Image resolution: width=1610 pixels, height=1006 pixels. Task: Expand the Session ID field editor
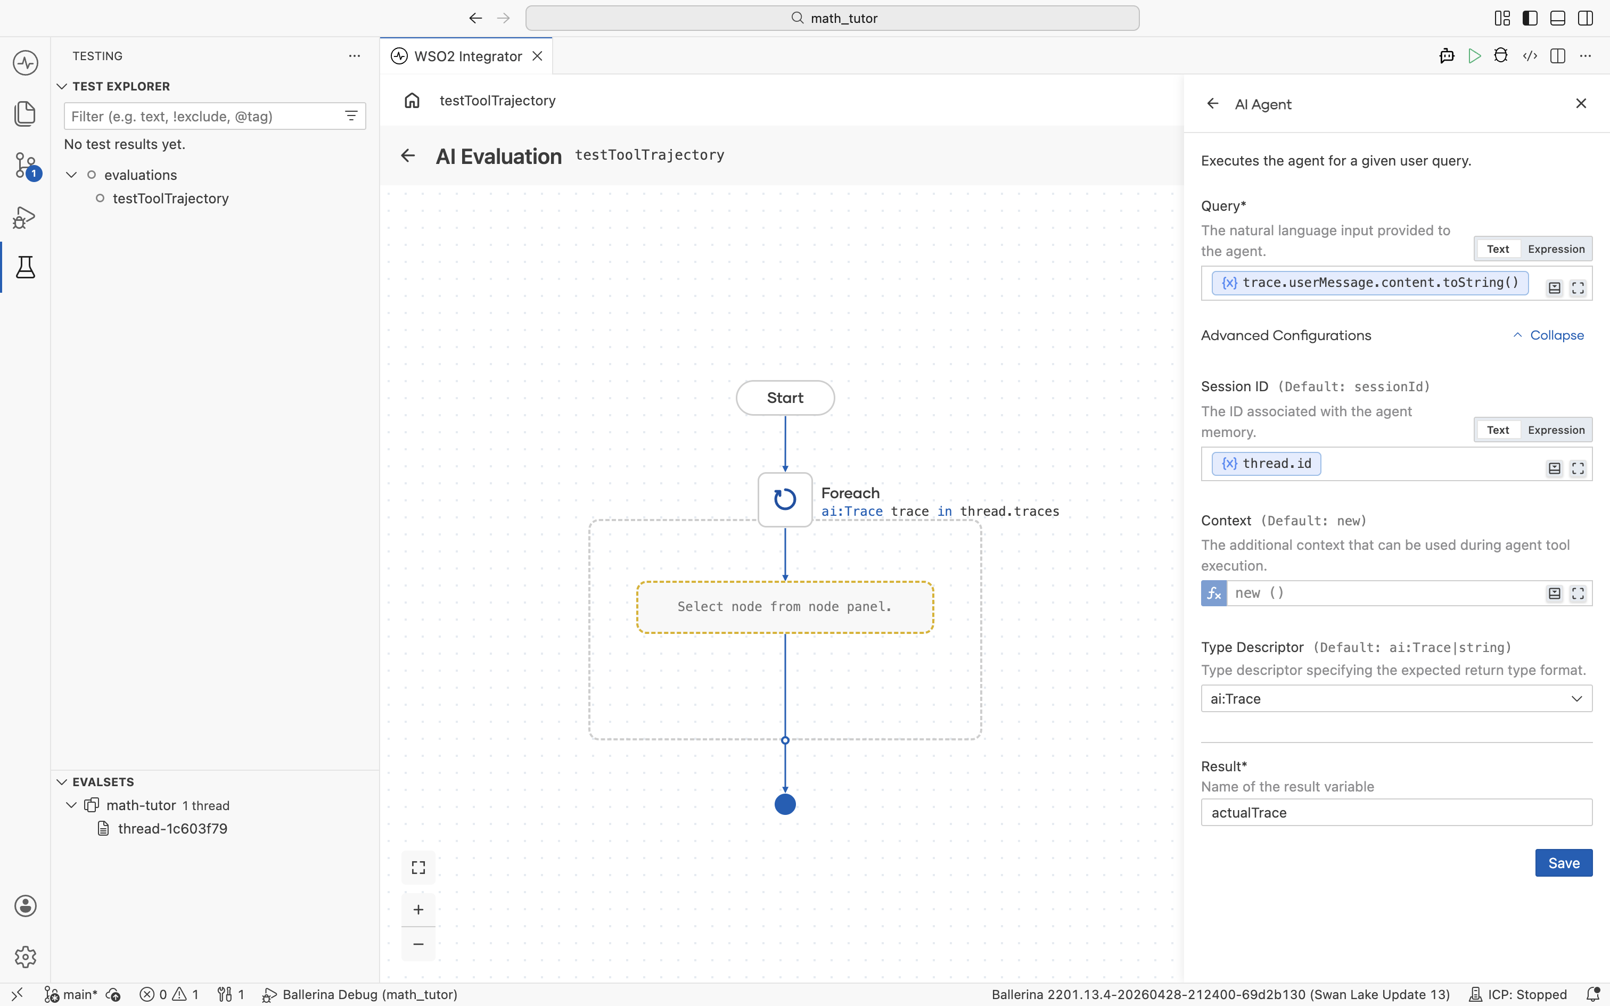point(1578,468)
